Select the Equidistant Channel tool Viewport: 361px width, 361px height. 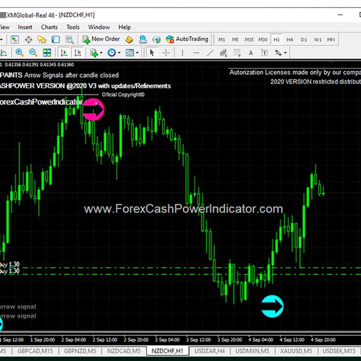[x=223, y=53]
